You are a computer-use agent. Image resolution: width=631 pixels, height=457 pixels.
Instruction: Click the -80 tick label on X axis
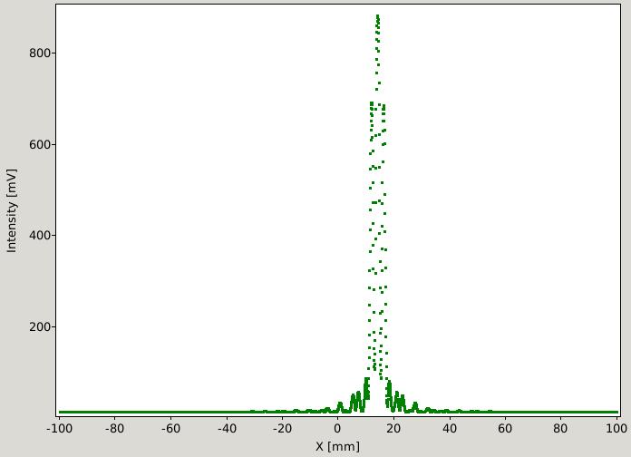pos(115,428)
